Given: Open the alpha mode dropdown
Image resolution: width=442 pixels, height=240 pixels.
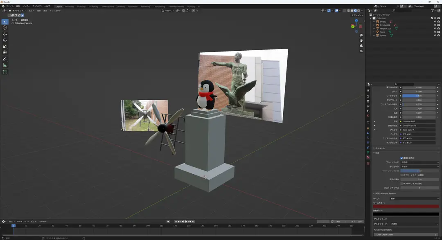Looking at the screenshot, I should point(414,224).
